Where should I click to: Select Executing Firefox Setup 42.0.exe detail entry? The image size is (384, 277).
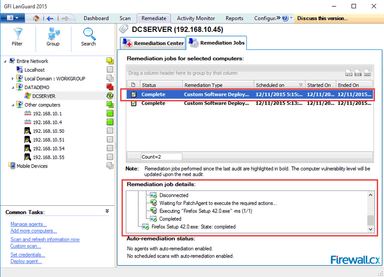tap(206, 211)
